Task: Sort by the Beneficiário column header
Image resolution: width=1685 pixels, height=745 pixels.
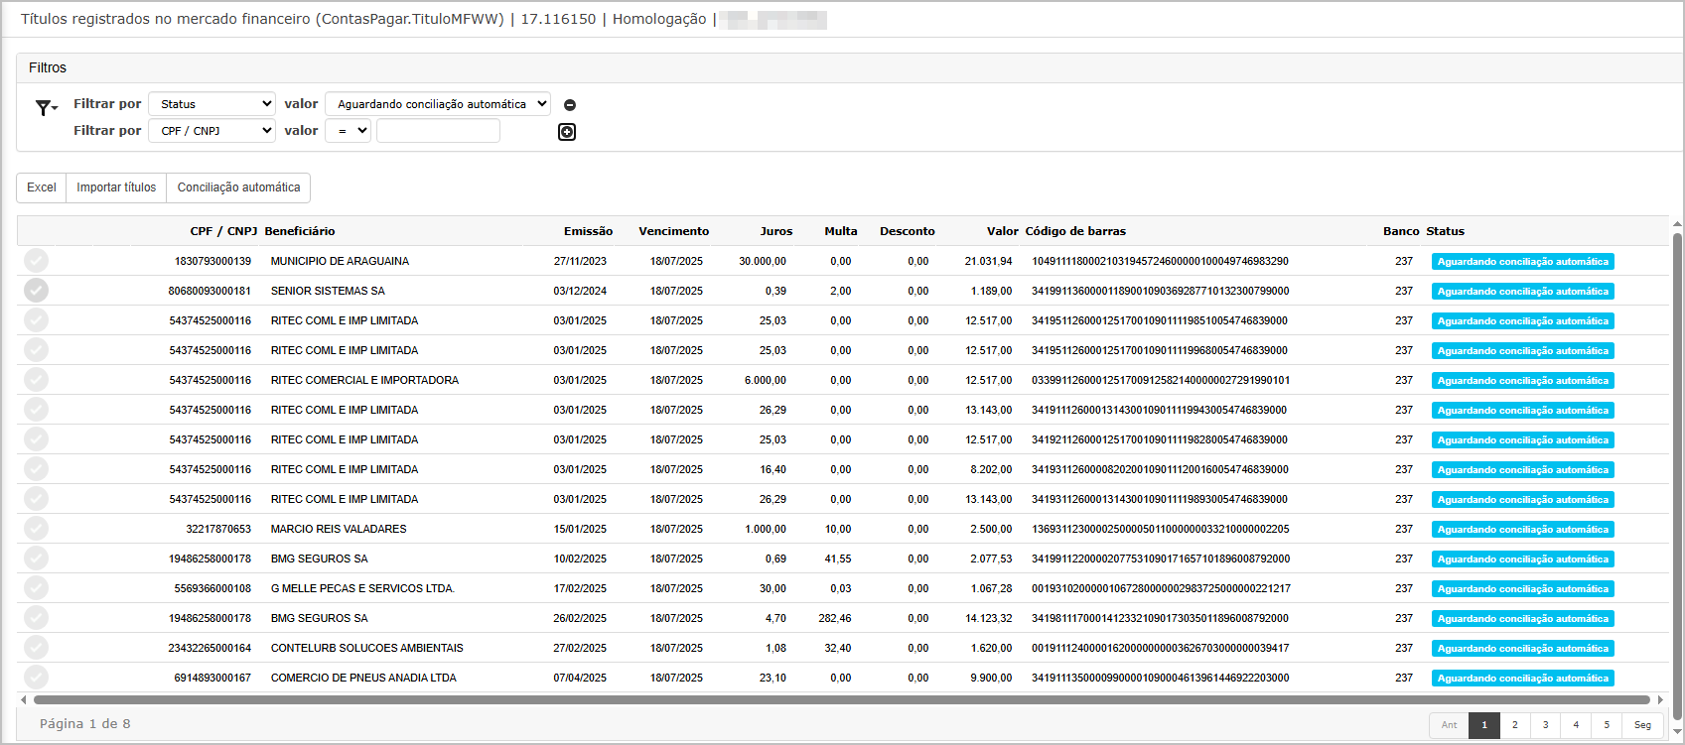Action: click(x=300, y=231)
